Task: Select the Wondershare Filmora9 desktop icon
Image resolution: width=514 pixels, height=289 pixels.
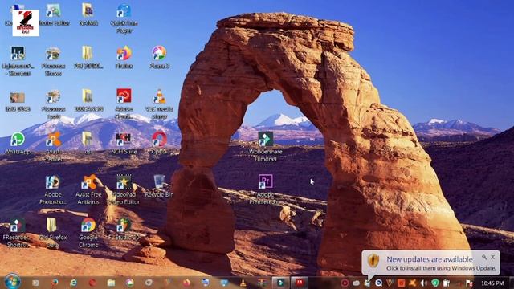Action: click(265, 146)
